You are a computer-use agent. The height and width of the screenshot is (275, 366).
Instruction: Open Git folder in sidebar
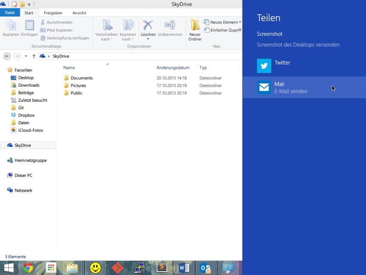(21, 108)
